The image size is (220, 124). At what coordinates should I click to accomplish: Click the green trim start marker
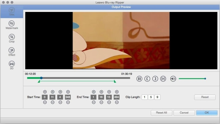click(x=39, y=81)
